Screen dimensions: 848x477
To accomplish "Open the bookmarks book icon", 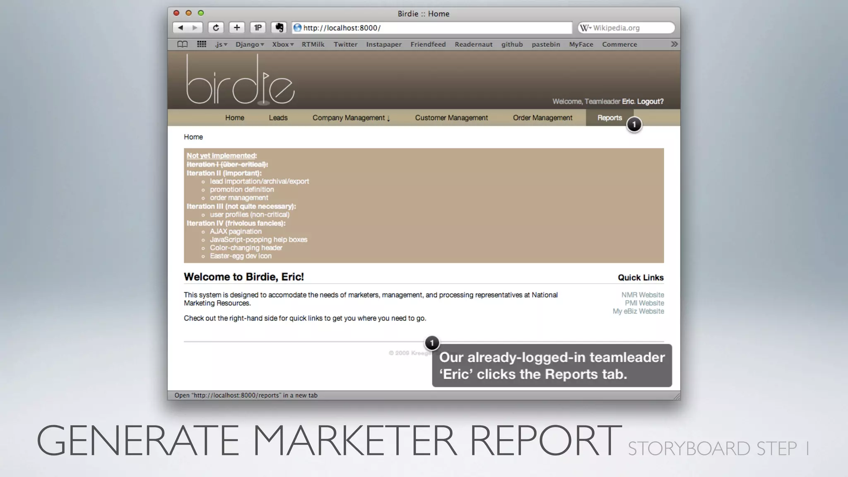I will coord(182,44).
